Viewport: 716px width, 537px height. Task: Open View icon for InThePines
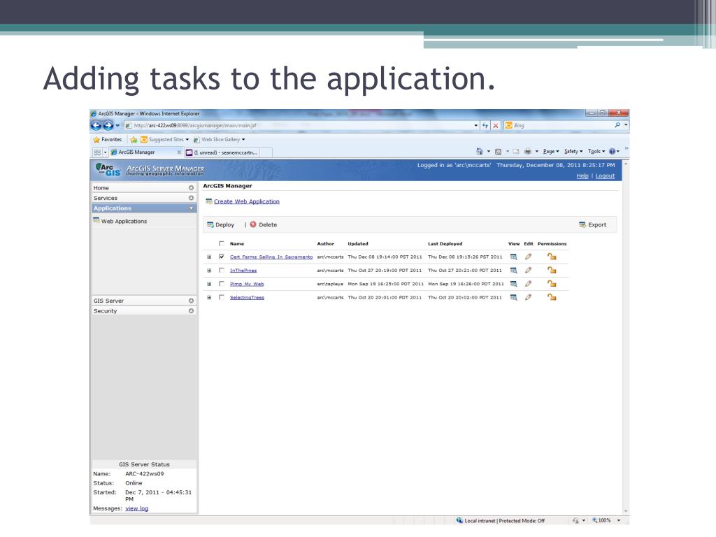514,271
